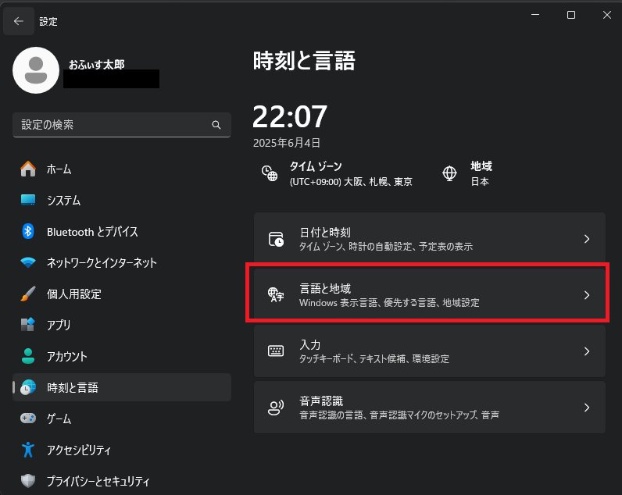Click the ホーム house icon
622x495 pixels.
pyautogui.click(x=28, y=169)
